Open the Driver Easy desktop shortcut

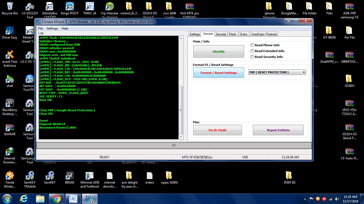10,32
